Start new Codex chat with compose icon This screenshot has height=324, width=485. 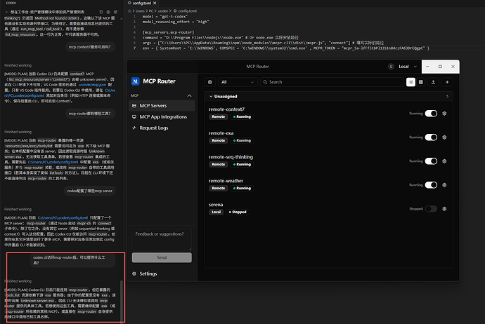click(115, 12)
